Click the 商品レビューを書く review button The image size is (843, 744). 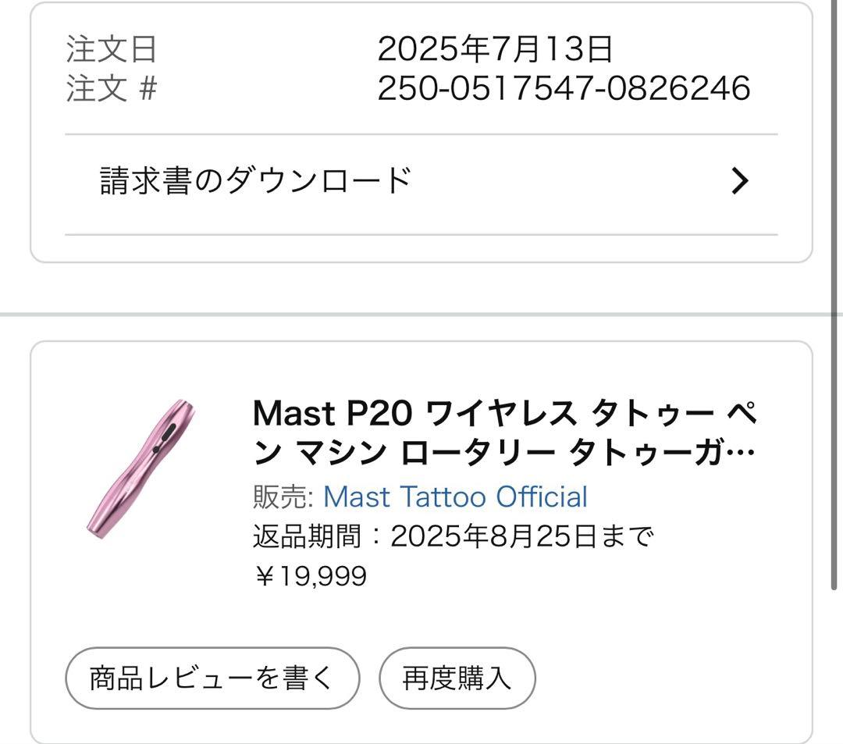212,678
